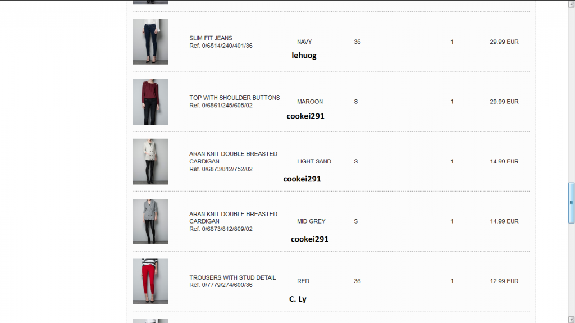Click TOP WITH SHOULDER BUTTONS product name
The width and height of the screenshot is (575, 323).
235,98
